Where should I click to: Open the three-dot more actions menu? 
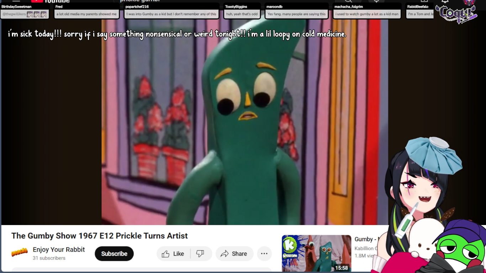coord(264,254)
